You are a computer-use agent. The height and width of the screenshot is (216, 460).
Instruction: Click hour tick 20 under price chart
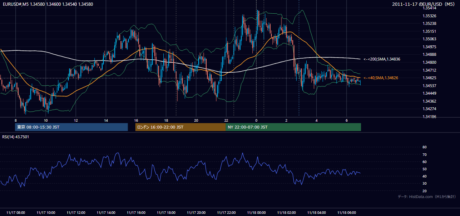click(x=196, y=120)
